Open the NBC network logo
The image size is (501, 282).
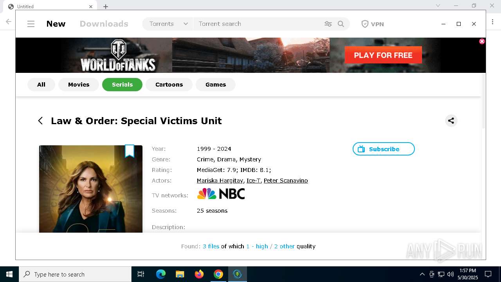[221, 194]
